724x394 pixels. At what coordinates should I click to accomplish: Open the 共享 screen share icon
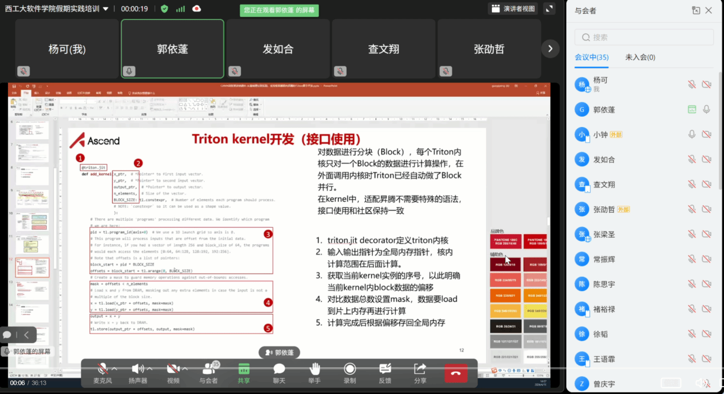point(244,369)
